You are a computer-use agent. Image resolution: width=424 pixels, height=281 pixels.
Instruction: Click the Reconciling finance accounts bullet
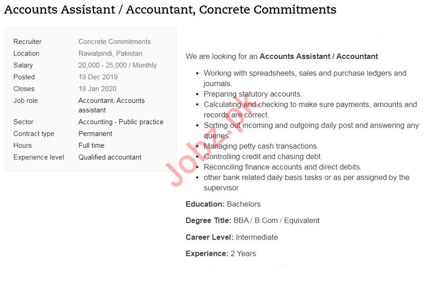coord(282,167)
